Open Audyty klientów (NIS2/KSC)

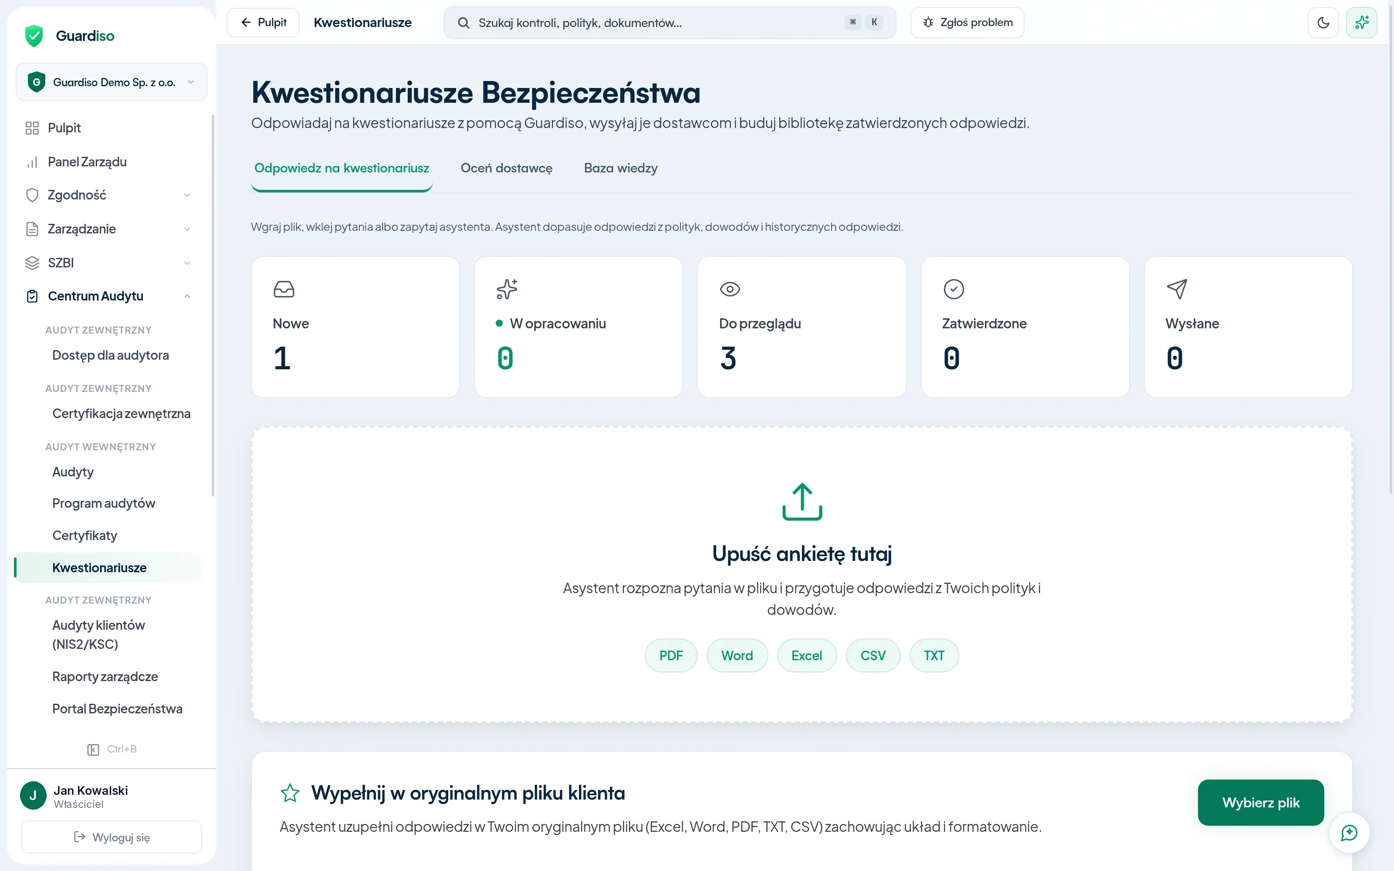[x=98, y=635]
